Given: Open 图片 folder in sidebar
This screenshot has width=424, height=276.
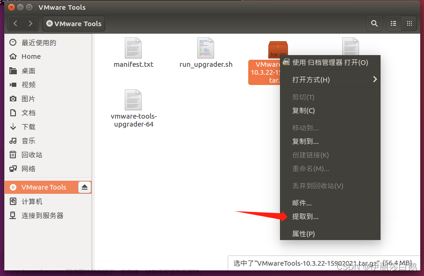Looking at the screenshot, I should 48,99.
